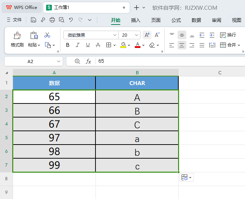The image size is (245, 199).
Task: Expand the borders dropdown arrow
Action: coord(115,45)
